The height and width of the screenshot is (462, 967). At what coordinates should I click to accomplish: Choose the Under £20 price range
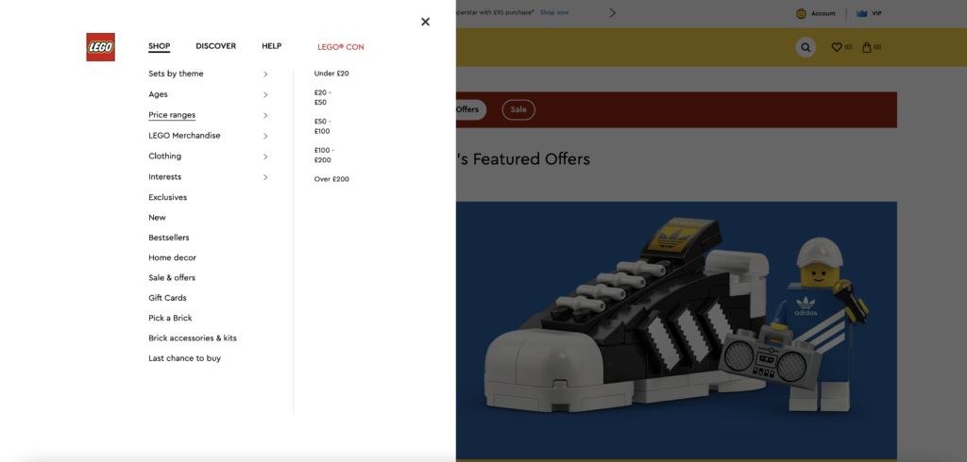click(331, 74)
